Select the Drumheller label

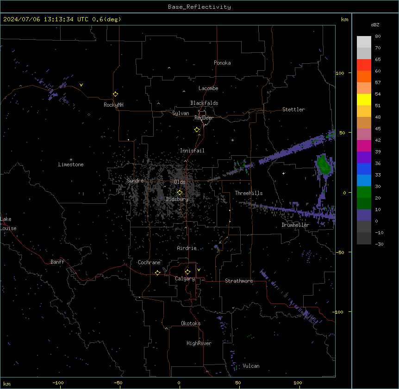tap(295, 225)
